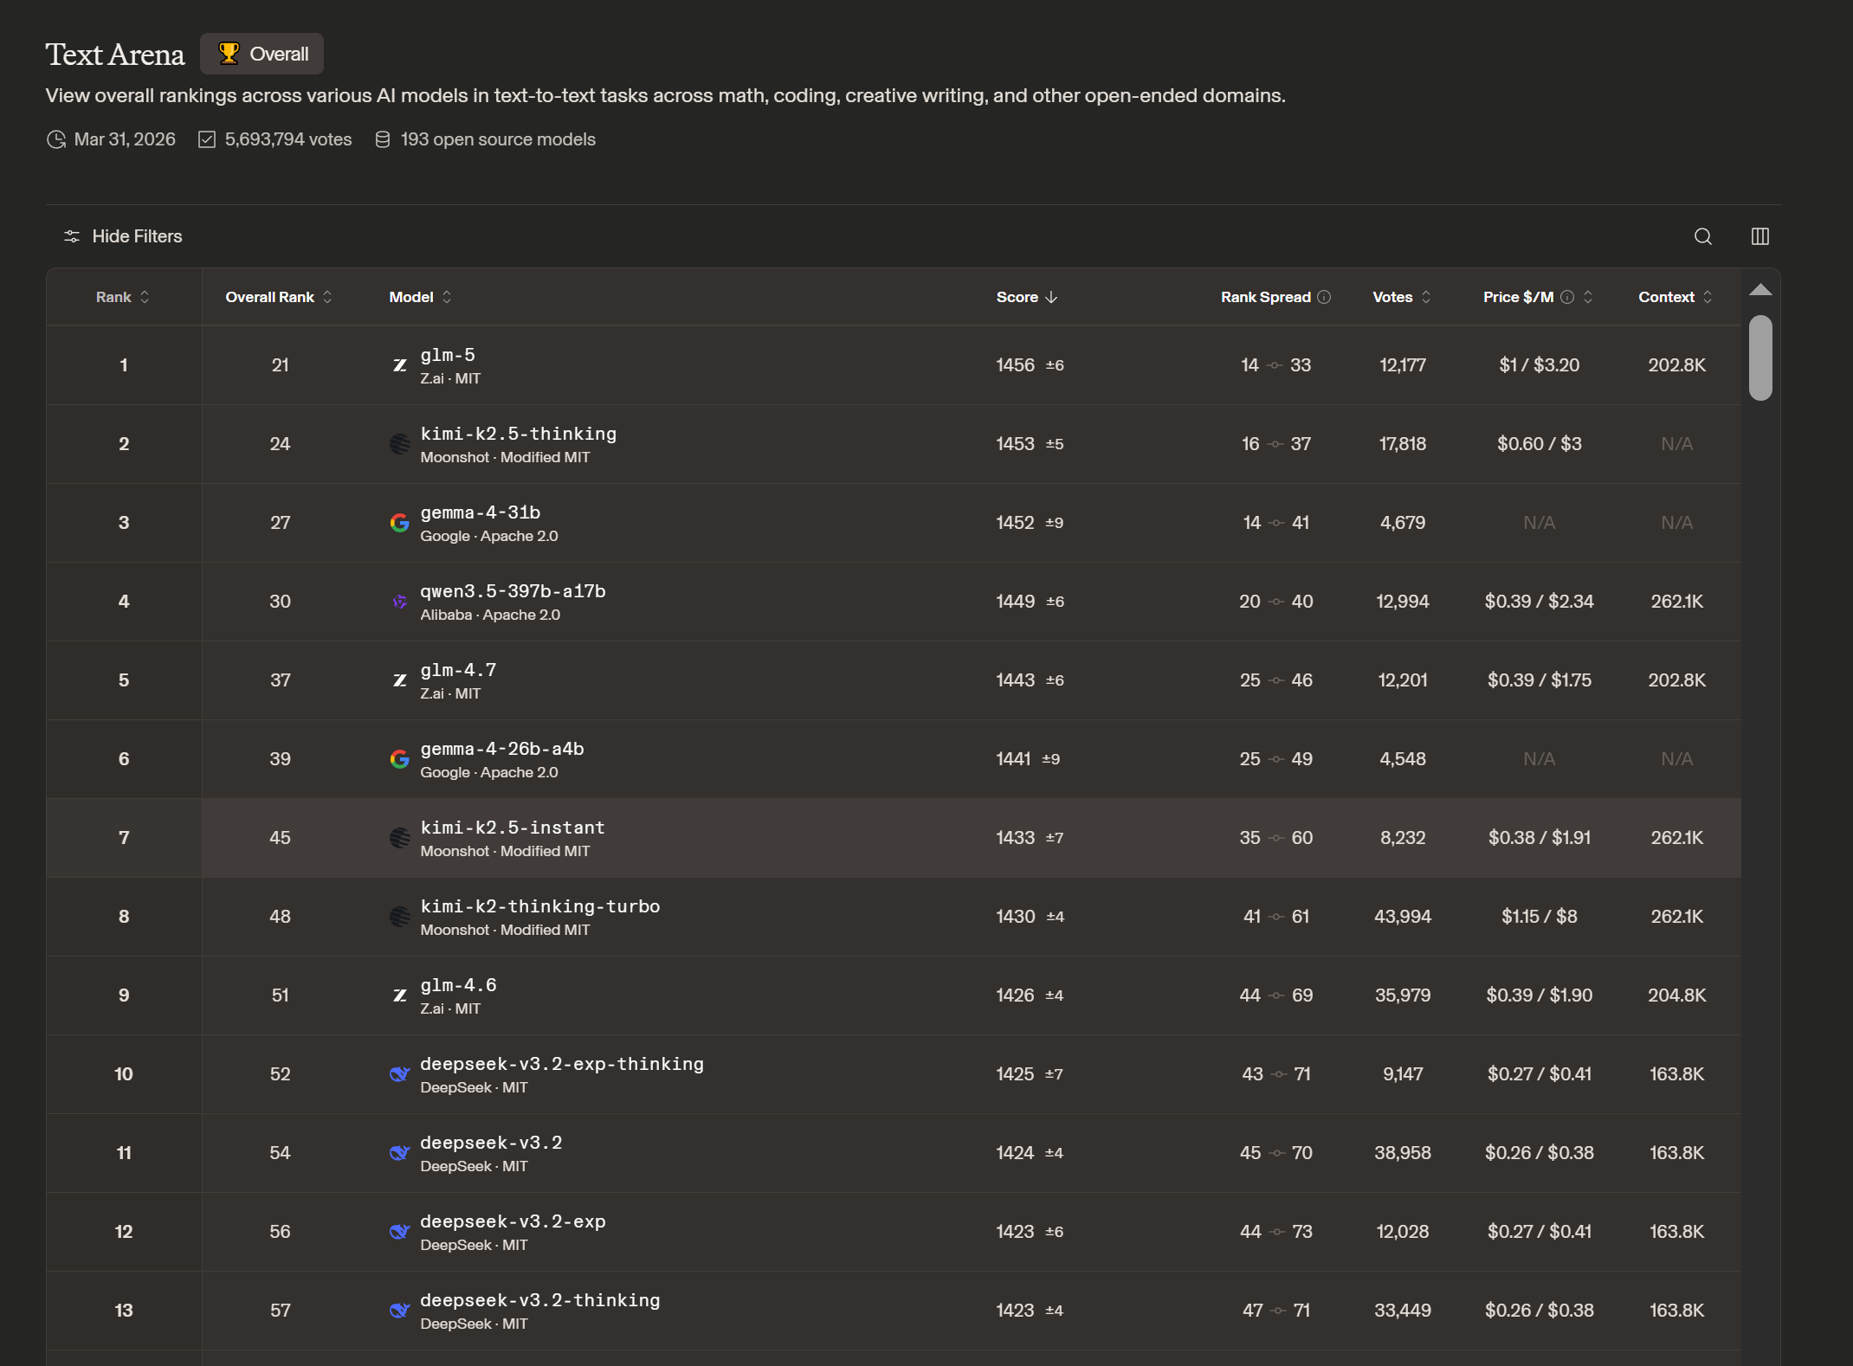Click the scrollbar up arrow

coord(1759,290)
